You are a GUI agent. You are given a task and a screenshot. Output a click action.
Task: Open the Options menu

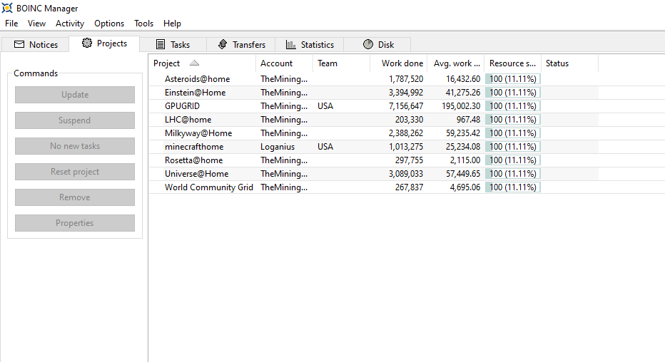pos(109,24)
